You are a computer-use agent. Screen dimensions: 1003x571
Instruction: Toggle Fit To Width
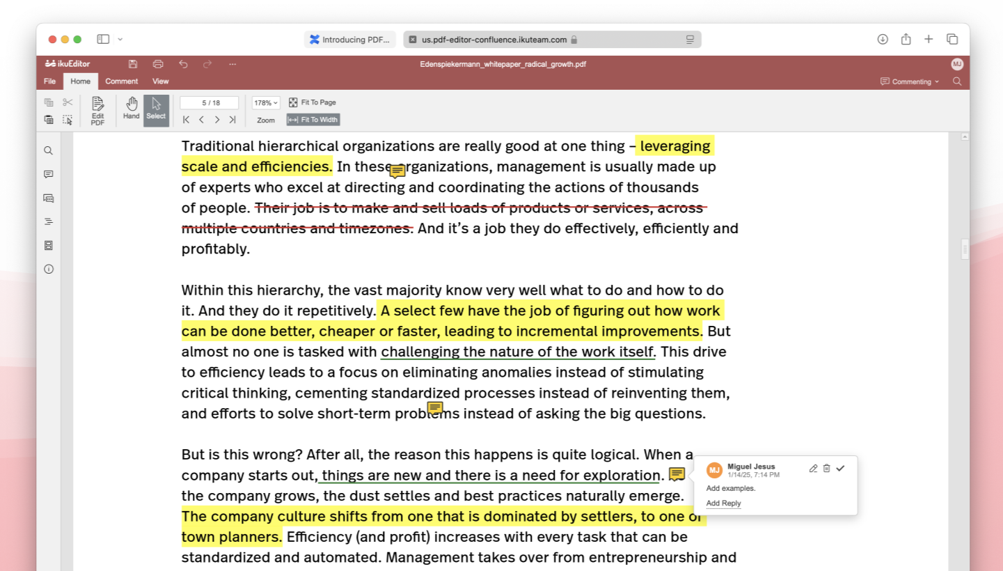pos(313,120)
